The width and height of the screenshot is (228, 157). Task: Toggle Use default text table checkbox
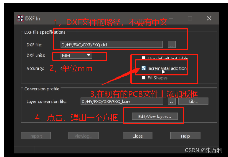point(144,58)
